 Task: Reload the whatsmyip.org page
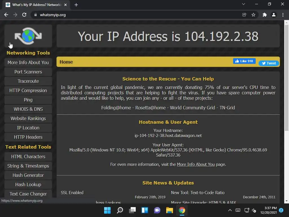[24, 15]
